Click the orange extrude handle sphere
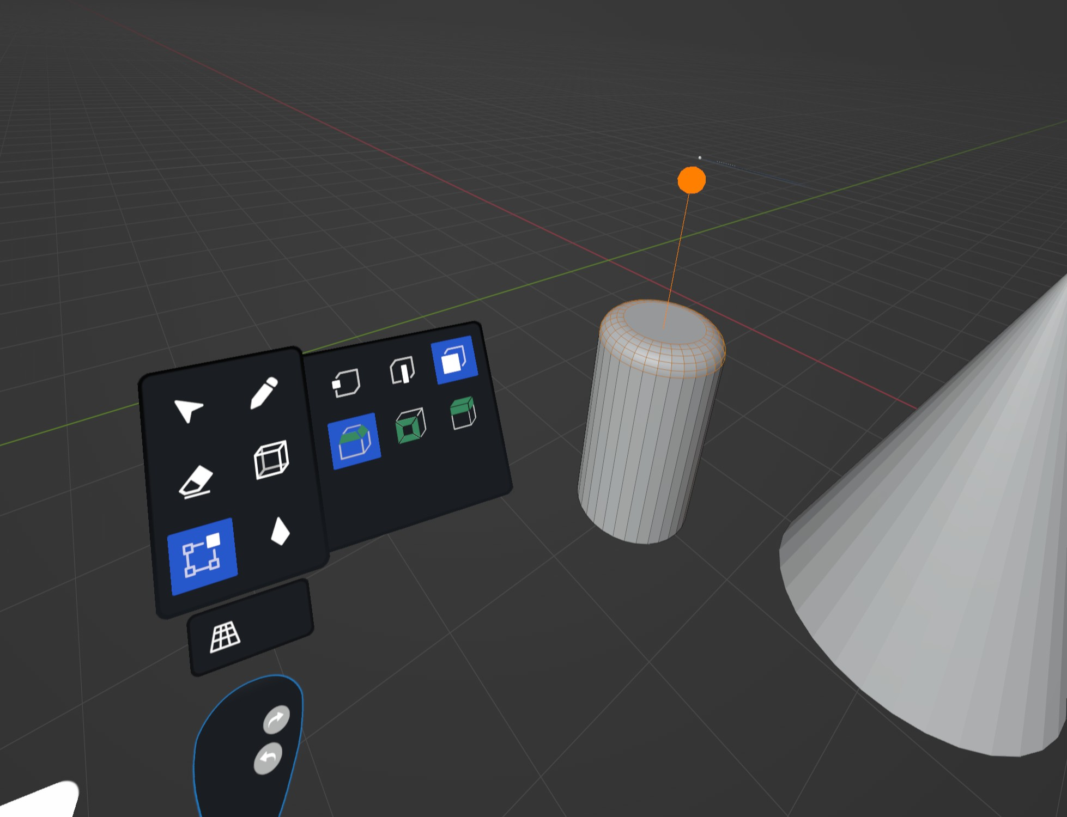 692,180
